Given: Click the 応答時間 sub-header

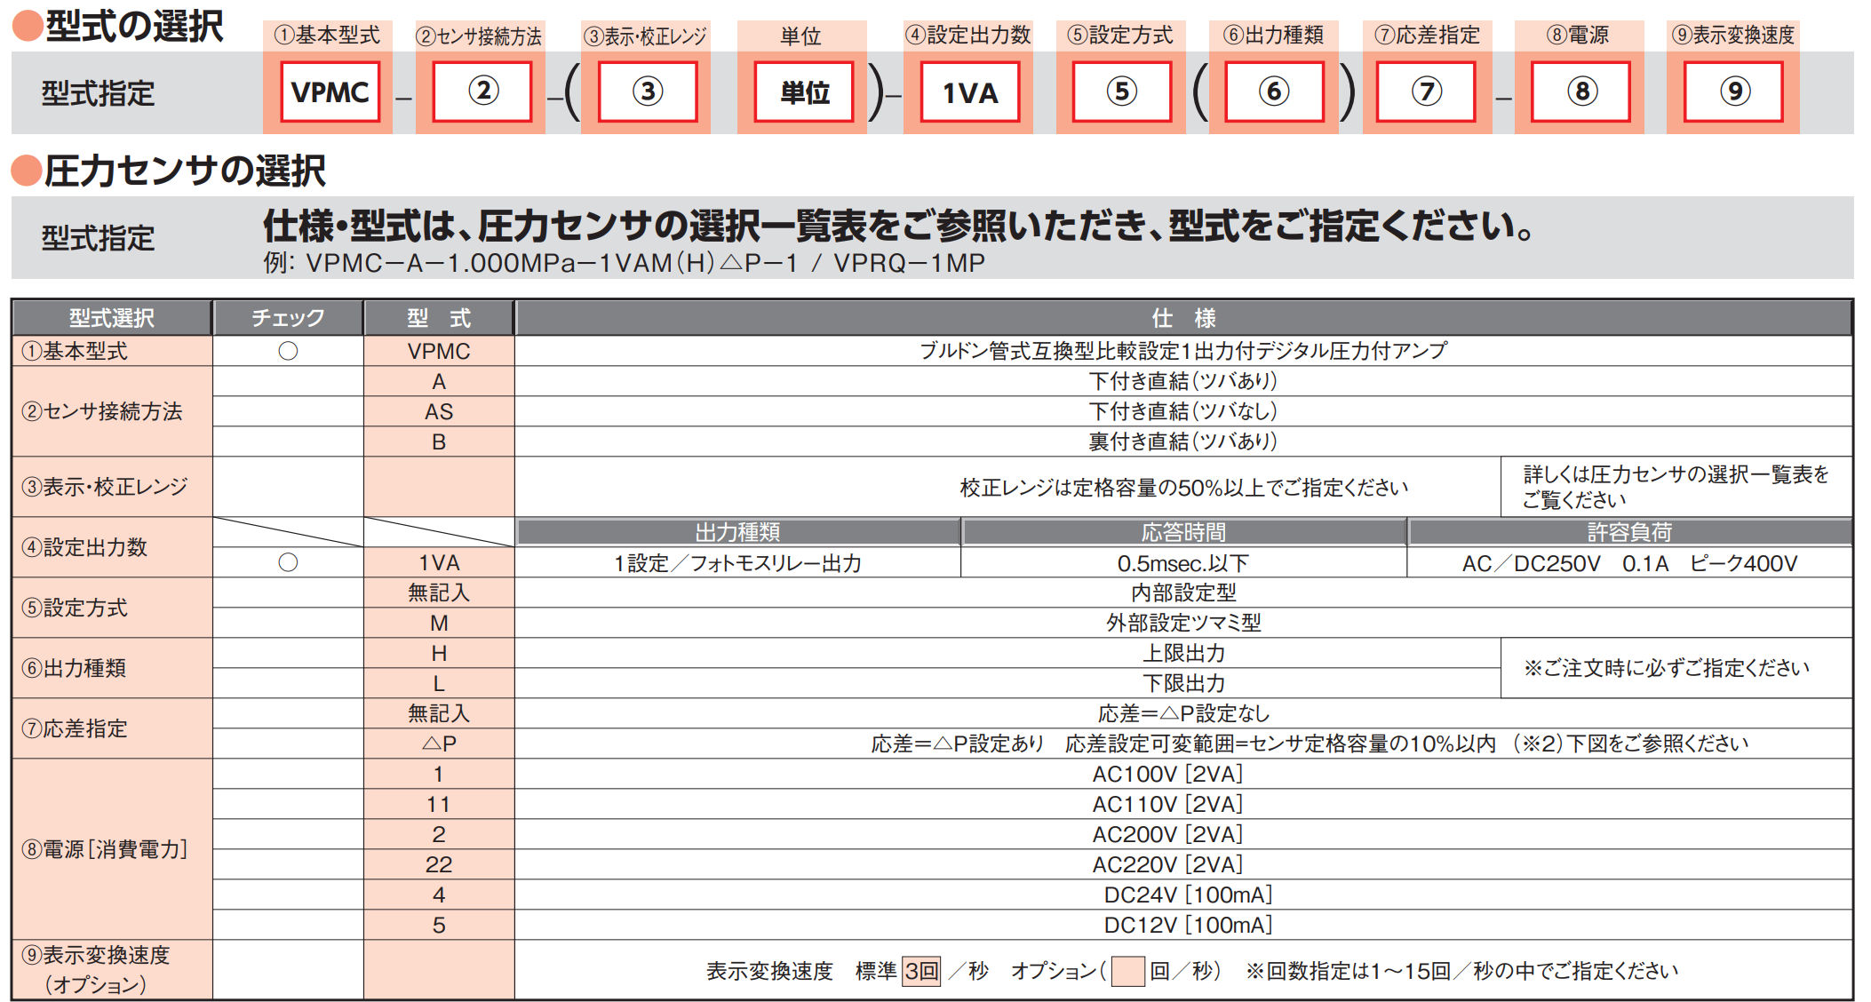Looking at the screenshot, I should (x=1183, y=532).
